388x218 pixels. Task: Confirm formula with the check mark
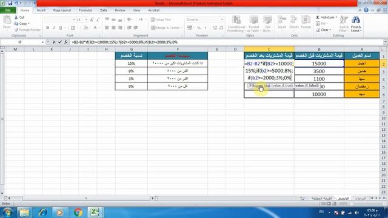pos(60,42)
